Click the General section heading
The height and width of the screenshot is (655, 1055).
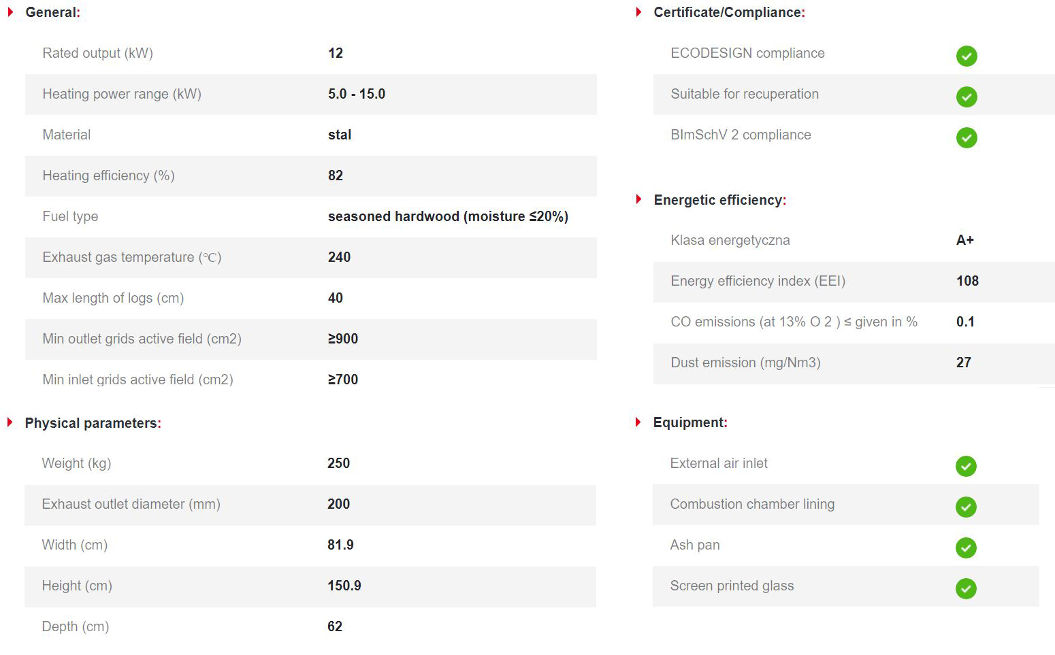(x=52, y=12)
